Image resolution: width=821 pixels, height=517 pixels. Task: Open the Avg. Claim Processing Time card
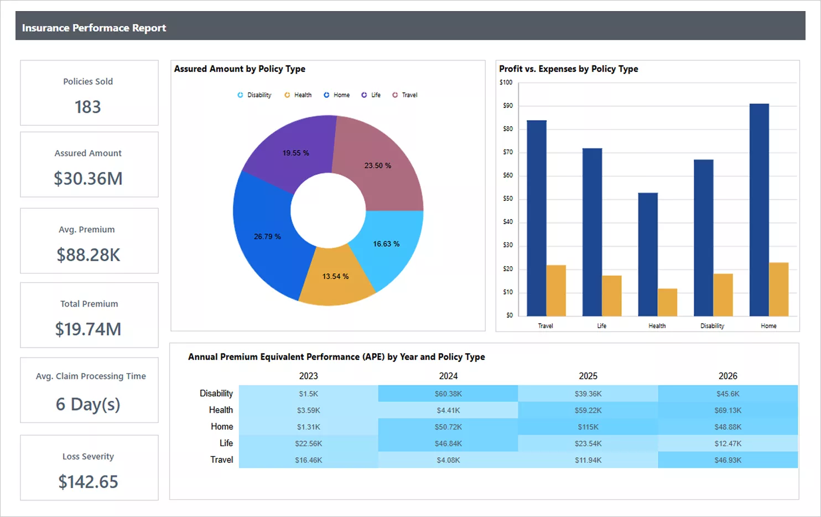tap(89, 390)
